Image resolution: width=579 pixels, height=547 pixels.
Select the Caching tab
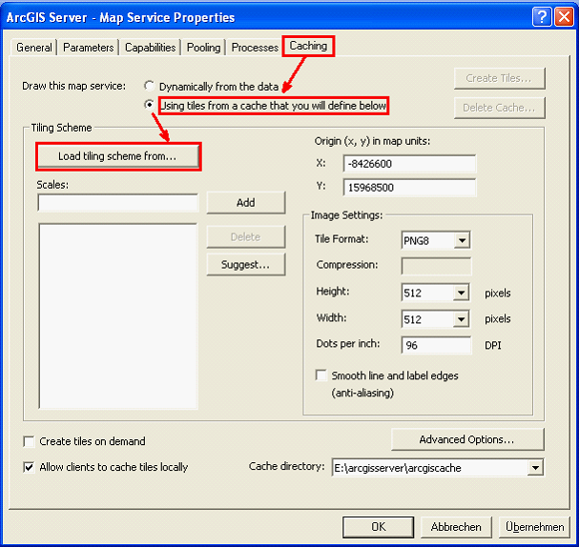[308, 46]
